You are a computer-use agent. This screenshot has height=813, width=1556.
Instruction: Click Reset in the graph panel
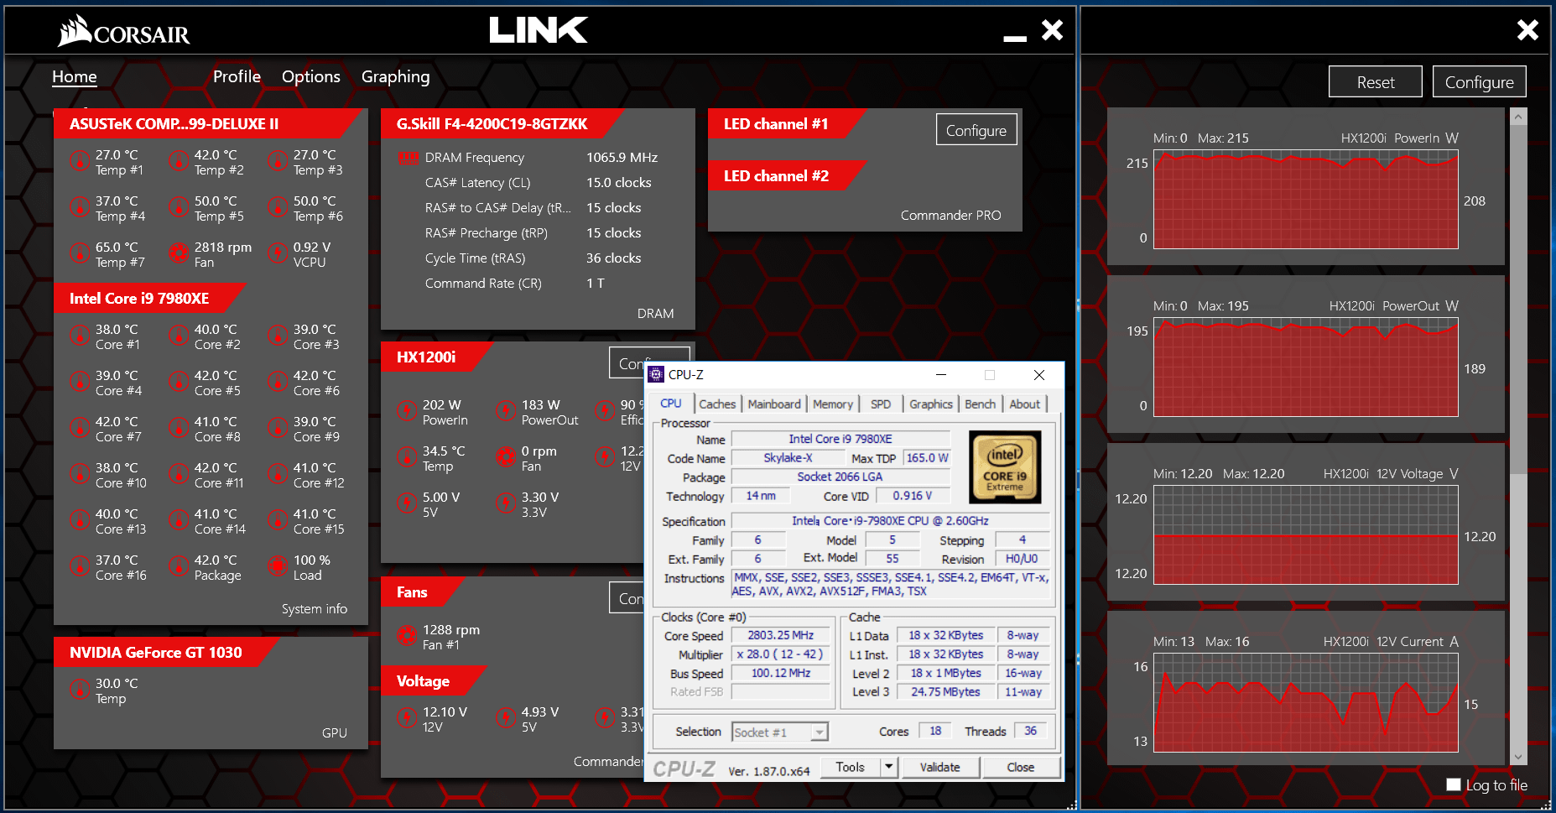(1376, 82)
